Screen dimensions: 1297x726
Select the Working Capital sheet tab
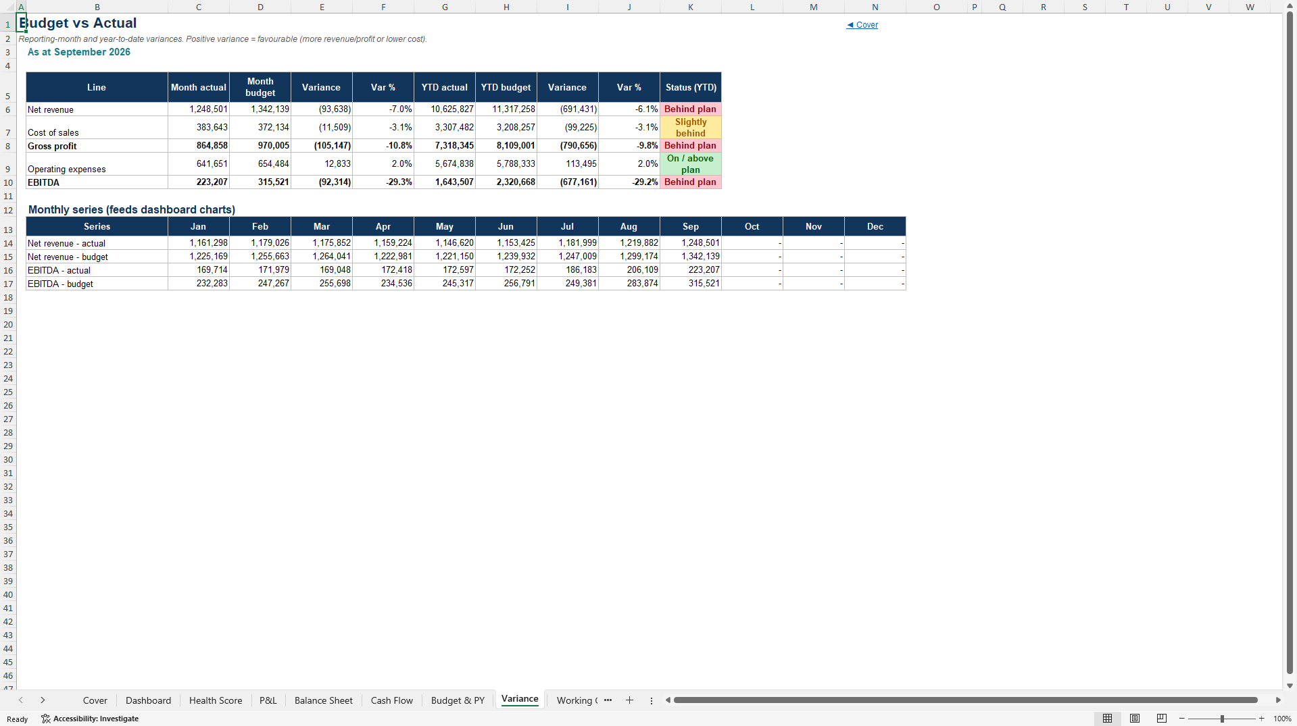click(575, 700)
